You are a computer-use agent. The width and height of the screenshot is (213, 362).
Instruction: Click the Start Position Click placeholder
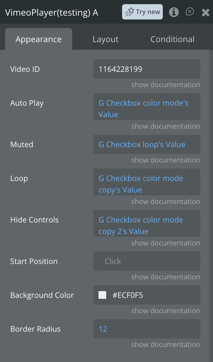pos(113,261)
